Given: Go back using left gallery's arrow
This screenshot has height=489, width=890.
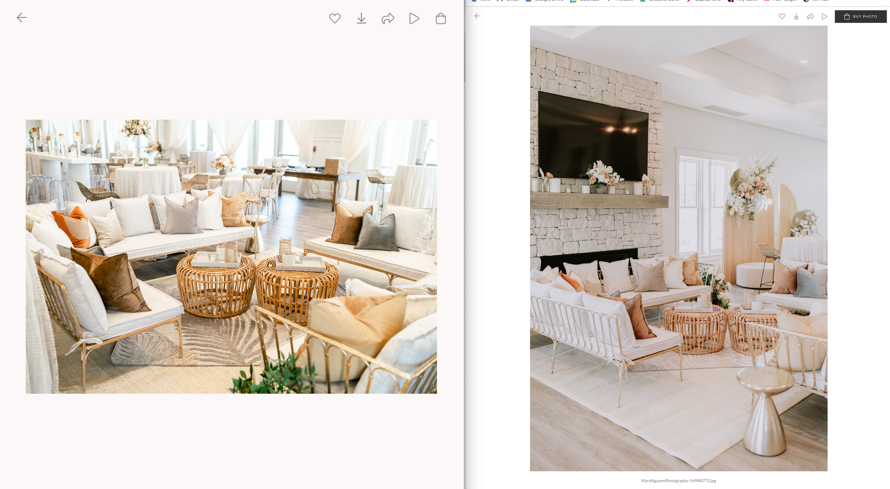Looking at the screenshot, I should [x=22, y=17].
